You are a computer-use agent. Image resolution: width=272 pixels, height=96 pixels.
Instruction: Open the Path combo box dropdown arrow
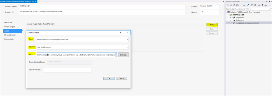tap(116, 55)
